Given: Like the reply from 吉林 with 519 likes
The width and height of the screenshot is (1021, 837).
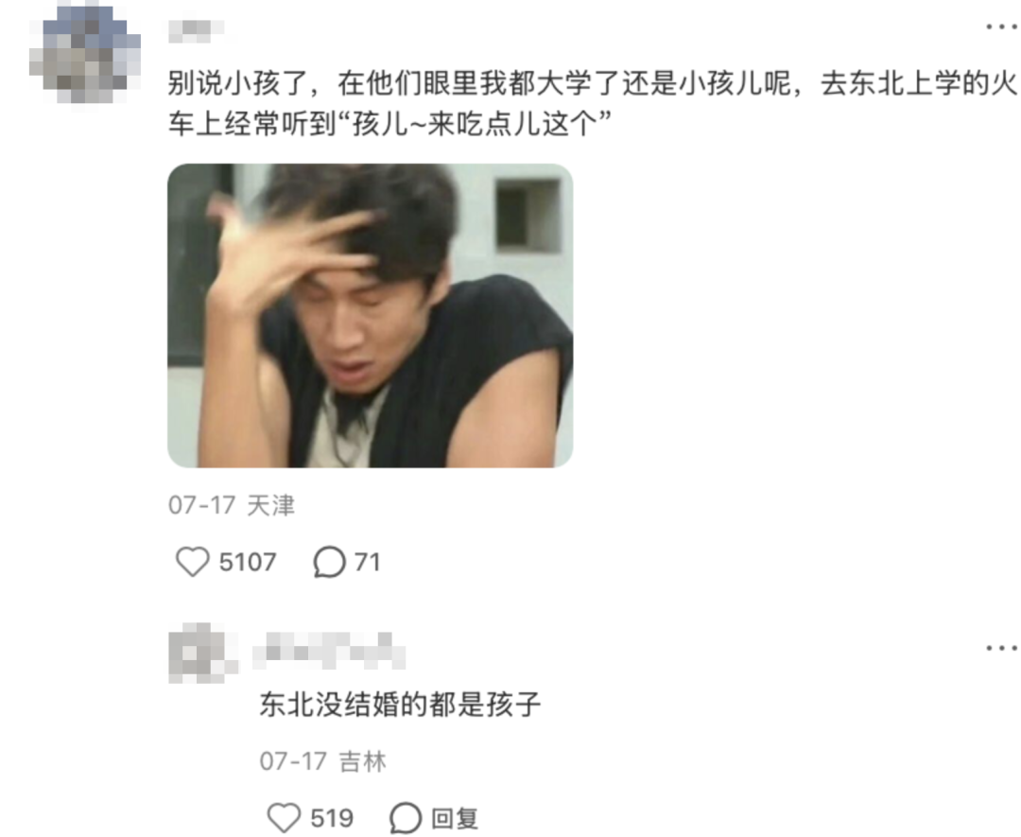Looking at the screenshot, I should (x=285, y=817).
